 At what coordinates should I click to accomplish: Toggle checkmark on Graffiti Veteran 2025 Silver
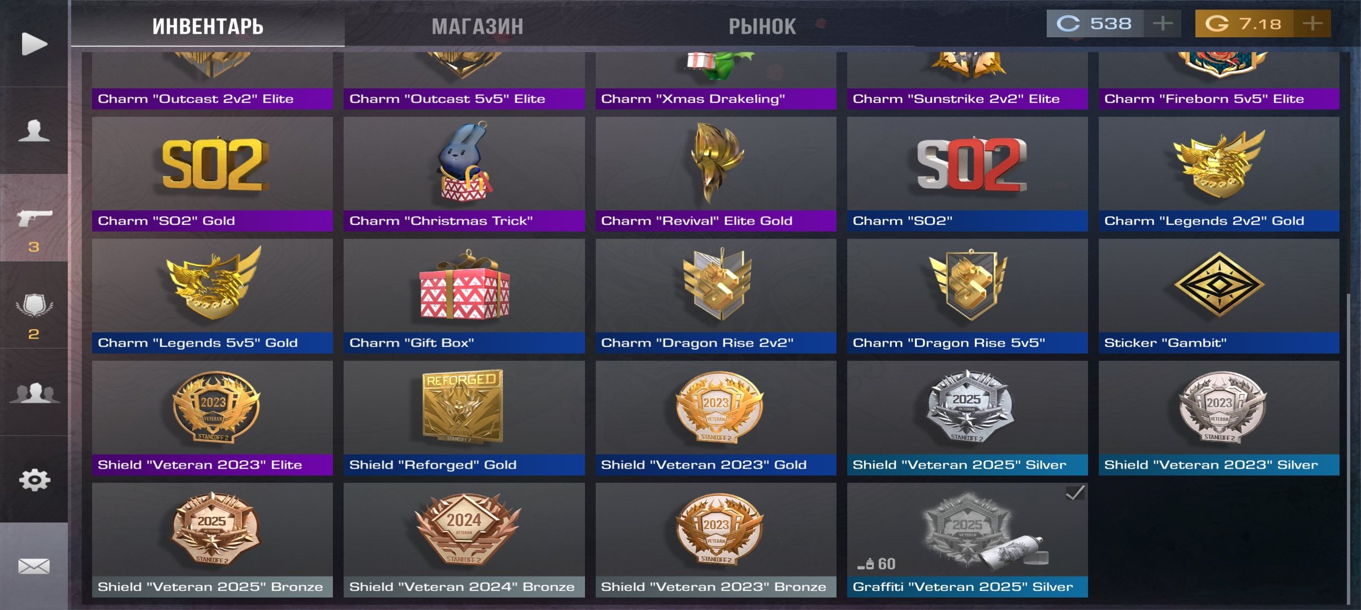click(1074, 493)
